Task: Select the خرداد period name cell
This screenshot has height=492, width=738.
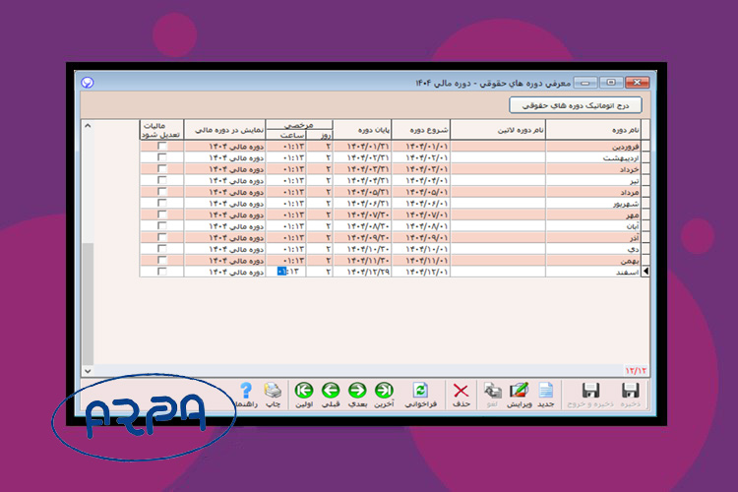Action: point(593,168)
